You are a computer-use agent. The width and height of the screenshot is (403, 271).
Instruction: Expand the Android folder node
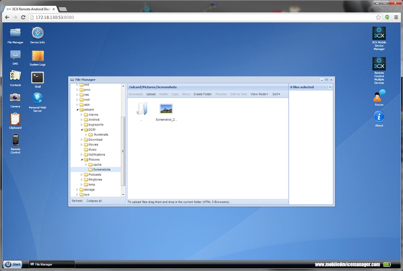[x=82, y=120]
